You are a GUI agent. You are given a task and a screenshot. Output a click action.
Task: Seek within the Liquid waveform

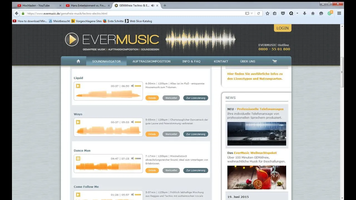pos(108,94)
